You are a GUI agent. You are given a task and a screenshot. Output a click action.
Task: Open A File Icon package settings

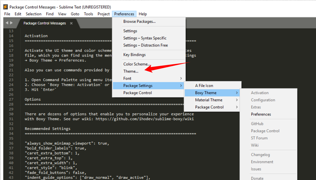click(x=204, y=86)
